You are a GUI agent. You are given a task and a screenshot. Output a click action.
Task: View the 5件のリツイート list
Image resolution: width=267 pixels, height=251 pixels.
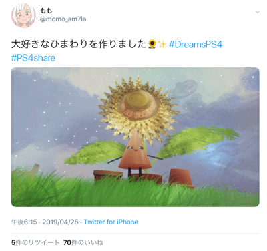coord(35,242)
